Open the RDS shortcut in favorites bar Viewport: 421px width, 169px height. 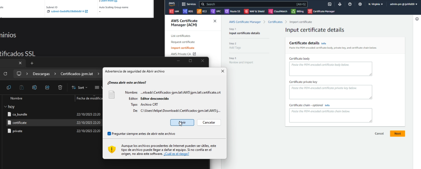tap(188, 11)
